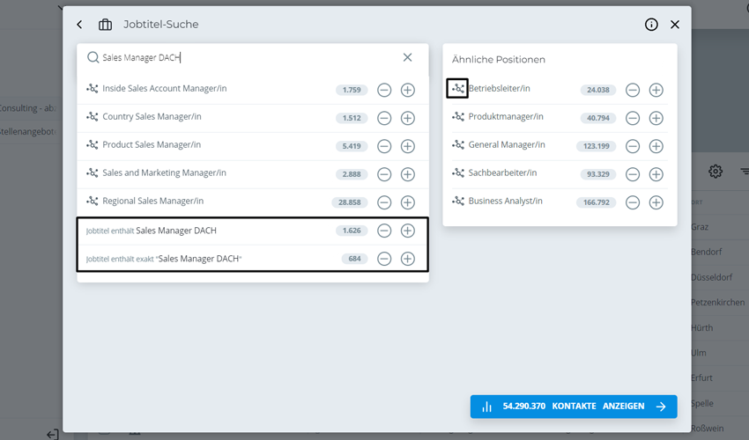Add Product Sales Manager/in using plus icon
Viewport: 749px width, 440px height.
point(407,146)
